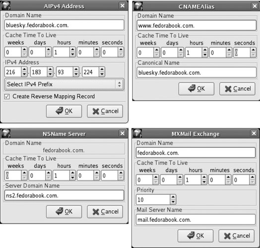Click the Server Domain Name field ns2.fedorabook.com.
The width and height of the screenshot is (260, 248).
tap(64, 195)
